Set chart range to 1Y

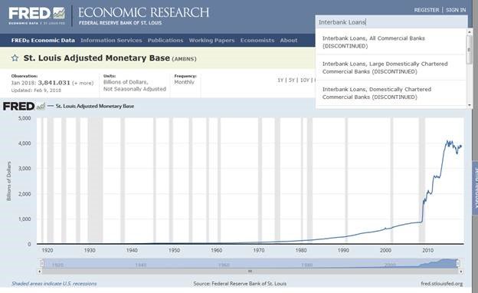(280, 80)
